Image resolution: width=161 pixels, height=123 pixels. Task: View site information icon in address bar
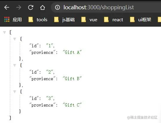[x=57, y=7]
